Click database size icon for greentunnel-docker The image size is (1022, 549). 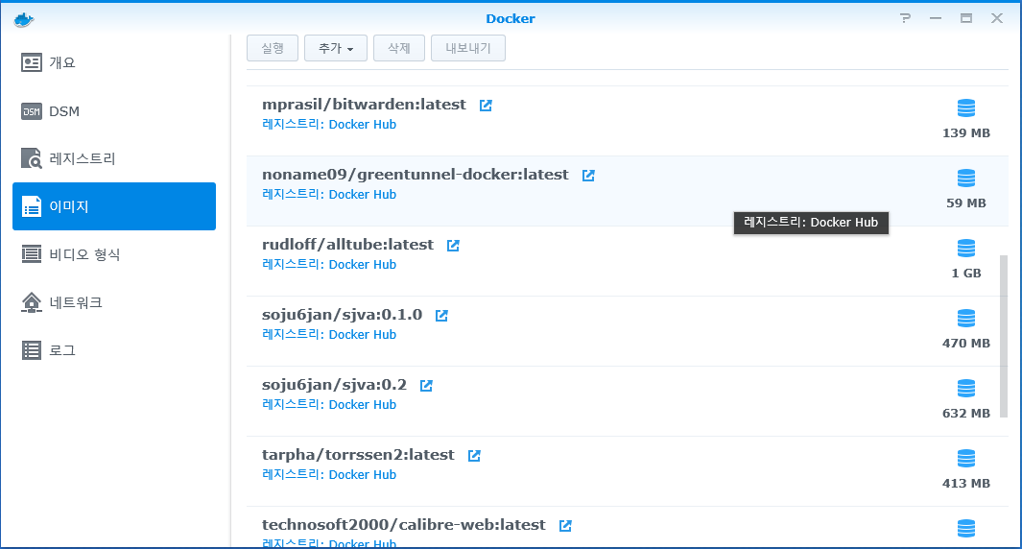(x=966, y=178)
